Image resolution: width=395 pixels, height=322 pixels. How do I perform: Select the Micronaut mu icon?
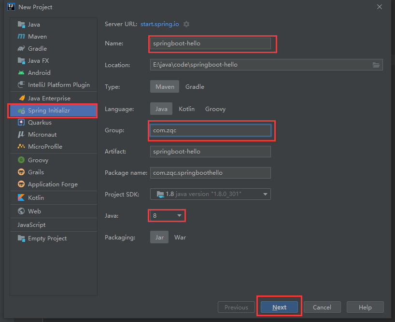(21, 134)
